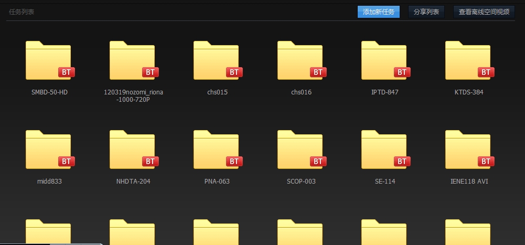Screen dimensions: 525x245
Task: Open the SMBD-50-HD BT folder icon
Action: pyautogui.click(x=49, y=60)
